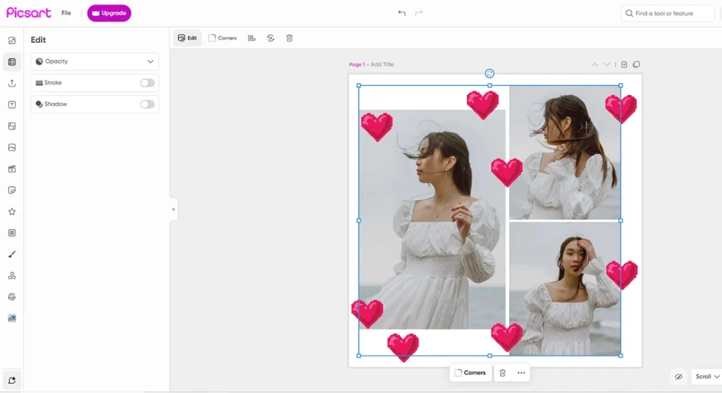Click the Upgrade button
This screenshot has height=393, width=722.
(x=109, y=13)
